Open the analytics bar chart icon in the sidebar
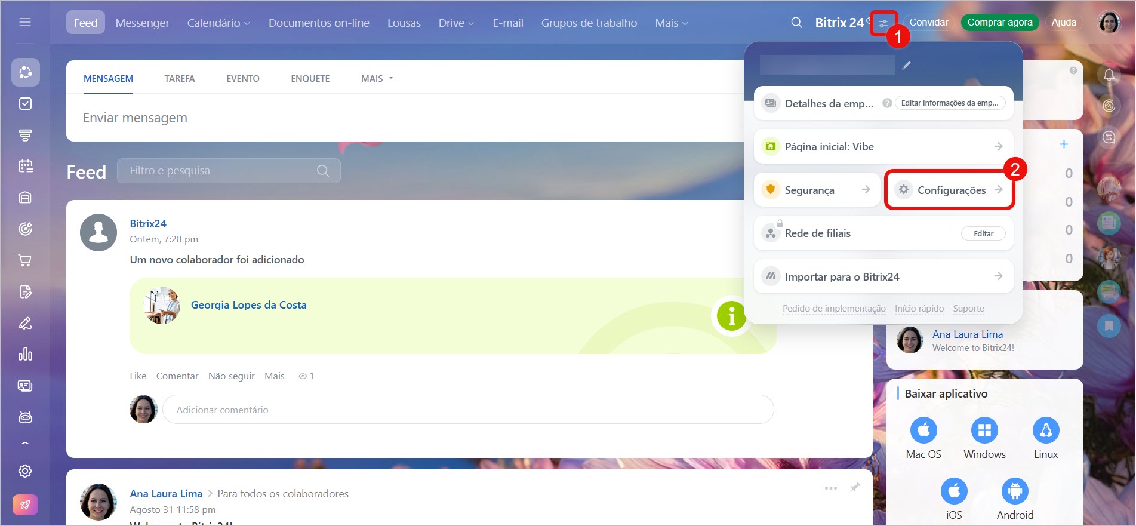The height and width of the screenshot is (526, 1136). pyautogui.click(x=25, y=354)
